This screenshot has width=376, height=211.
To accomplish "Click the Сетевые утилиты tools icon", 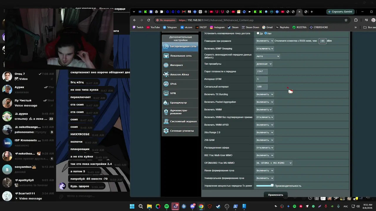I will (x=166, y=131).
